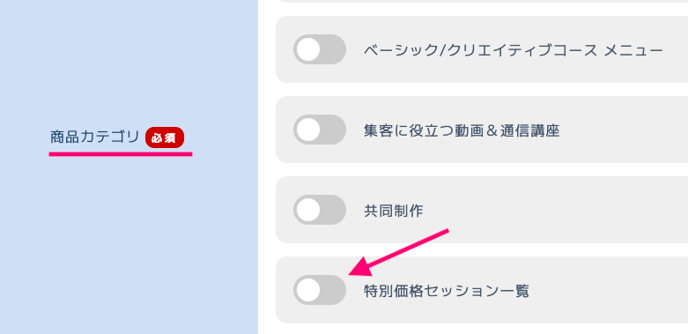This screenshot has height=334, width=688.
Task: Click the ベーシック/クリエイティブコース メニュー label
Action: (x=513, y=50)
